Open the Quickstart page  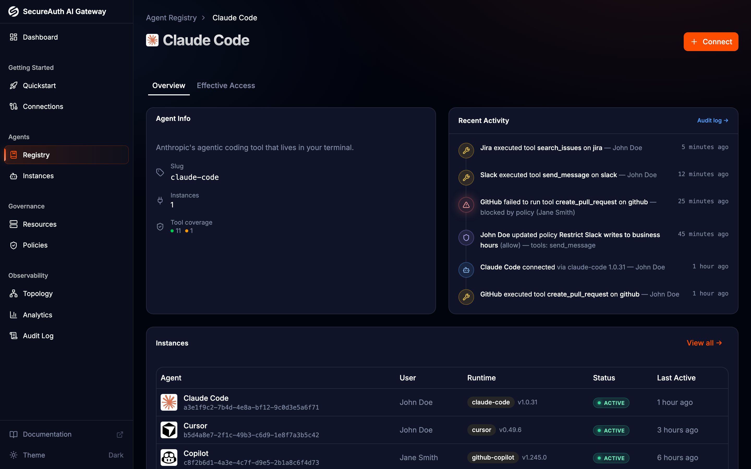point(66,86)
